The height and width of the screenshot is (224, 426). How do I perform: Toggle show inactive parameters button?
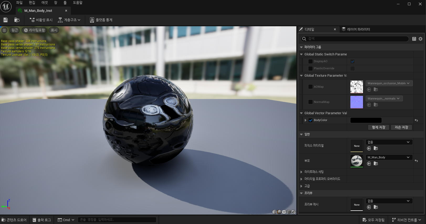point(41,20)
